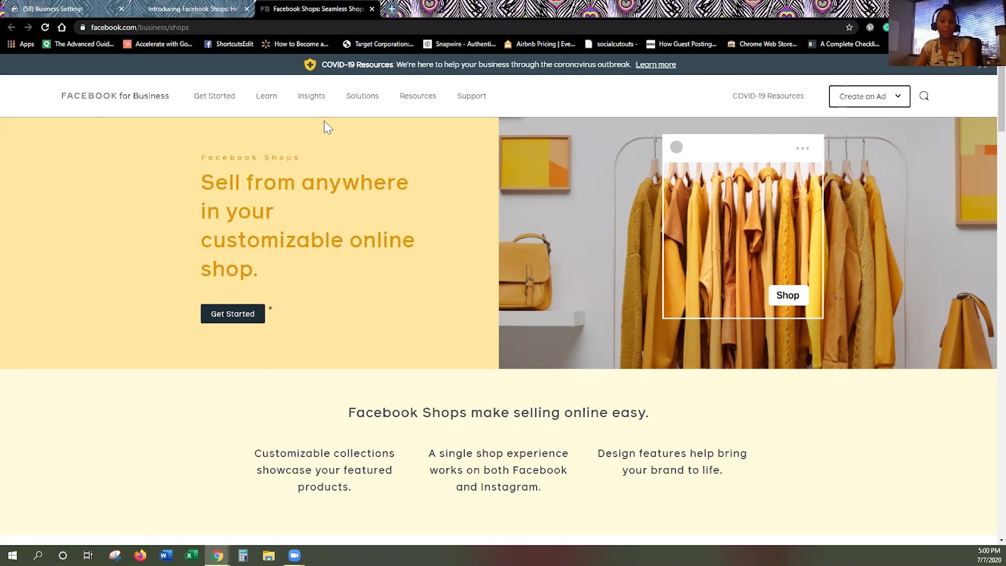Screen dimensions: 1006x566
Task: Open the Calculator from the taskbar
Action: 243,555
